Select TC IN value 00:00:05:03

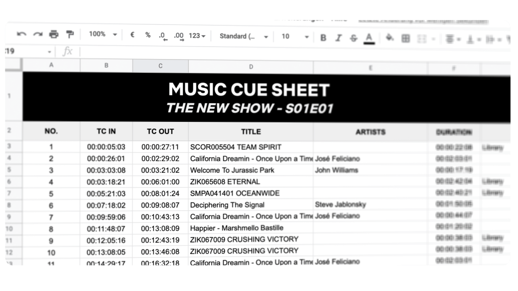point(106,147)
